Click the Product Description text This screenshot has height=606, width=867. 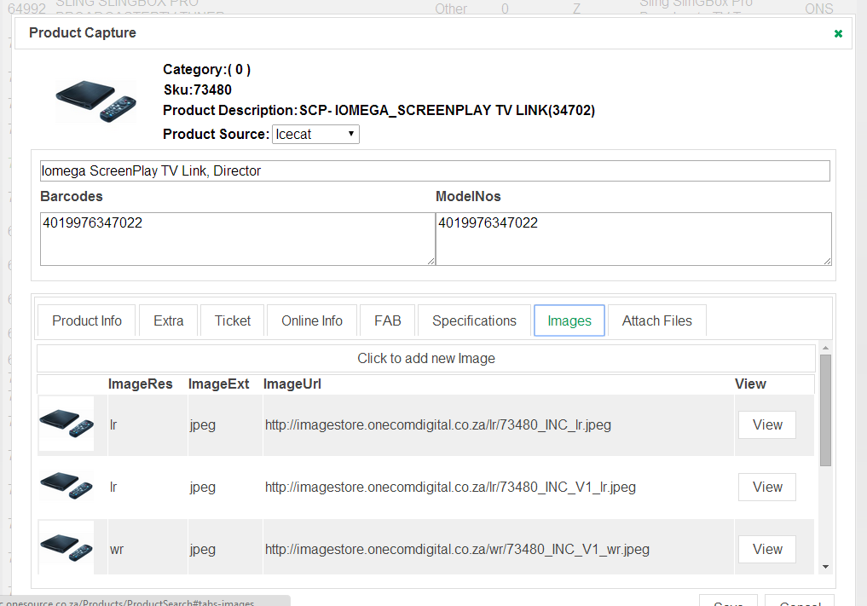(379, 110)
